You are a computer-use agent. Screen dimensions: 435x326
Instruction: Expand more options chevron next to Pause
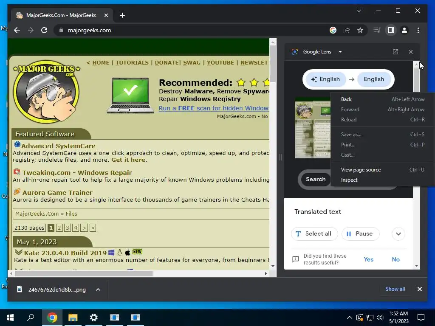398,234
